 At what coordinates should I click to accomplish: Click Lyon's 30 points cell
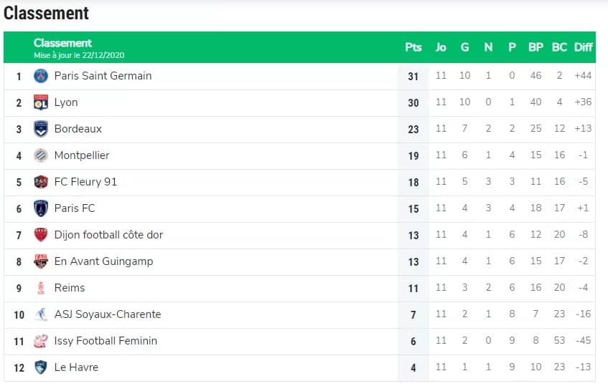click(413, 102)
